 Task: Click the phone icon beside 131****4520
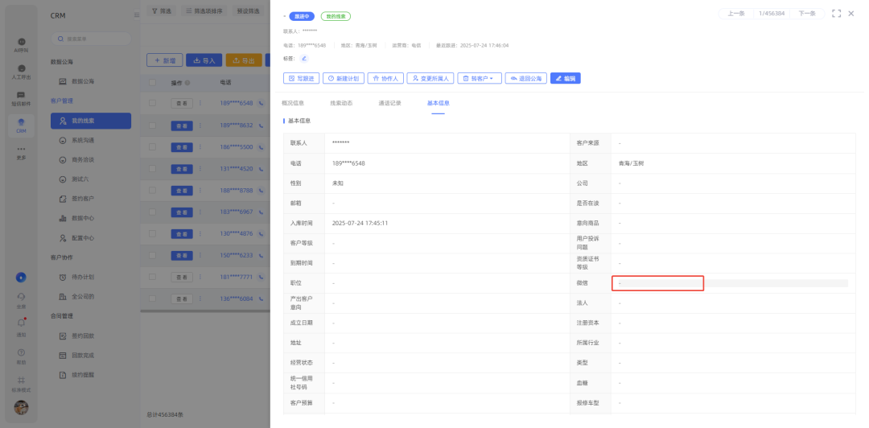pos(261,168)
